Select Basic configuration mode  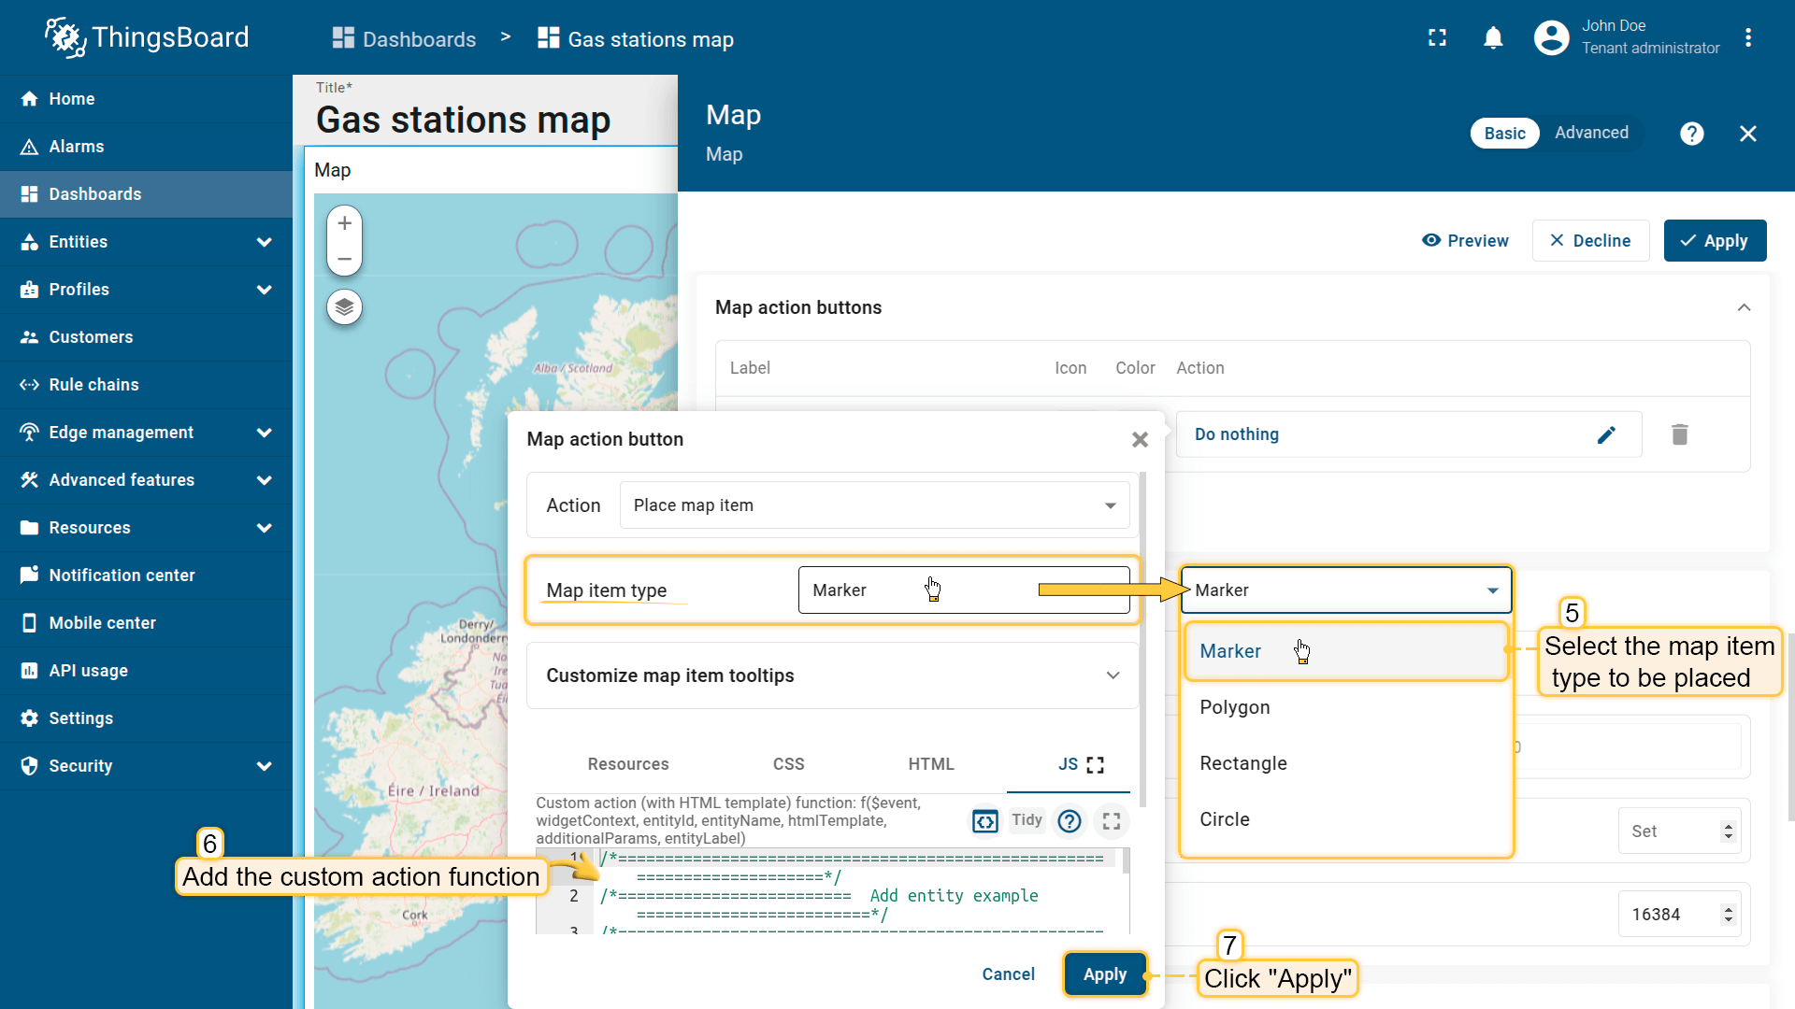pos(1504,134)
